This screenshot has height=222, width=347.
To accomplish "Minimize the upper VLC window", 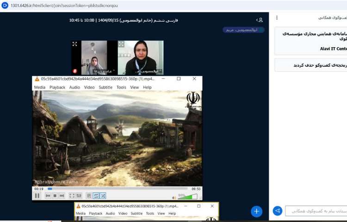I will pyautogui.click(x=163, y=79).
